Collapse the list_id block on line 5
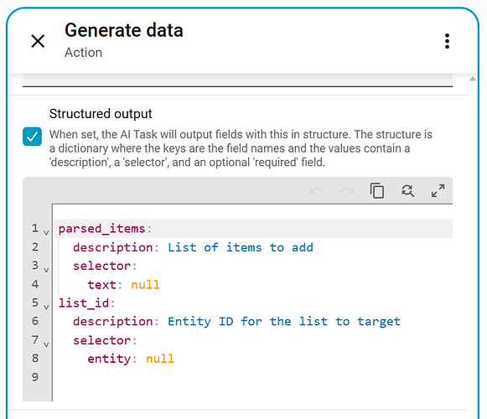This screenshot has height=419, width=487. coord(46,307)
